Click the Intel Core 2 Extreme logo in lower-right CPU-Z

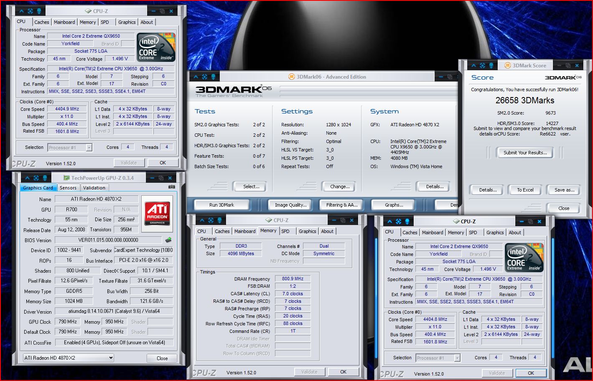click(524, 258)
